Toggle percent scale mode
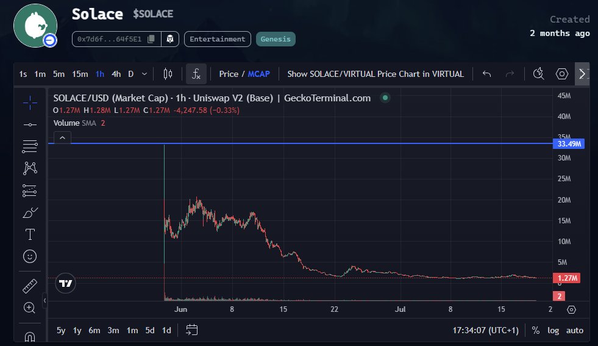 click(535, 330)
